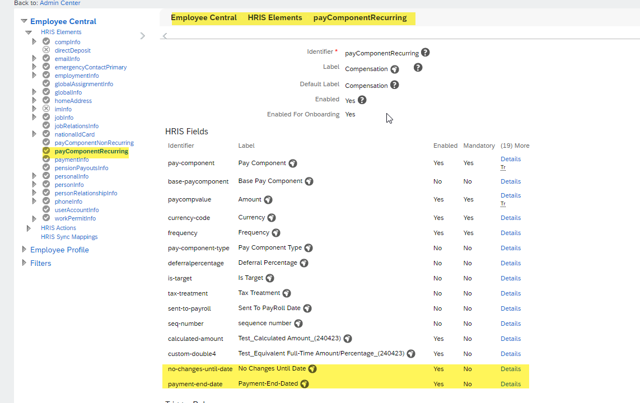Collapse the Employee Central tree section
The image size is (640, 403).
pos(24,21)
